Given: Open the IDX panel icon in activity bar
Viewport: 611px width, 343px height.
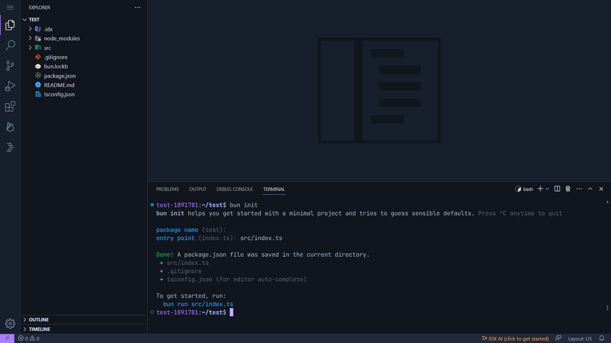Looking at the screenshot, I should (x=10, y=147).
